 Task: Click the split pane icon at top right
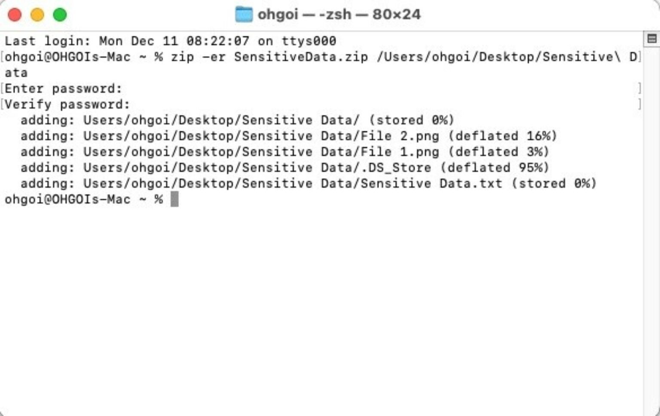tap(651, 39)
